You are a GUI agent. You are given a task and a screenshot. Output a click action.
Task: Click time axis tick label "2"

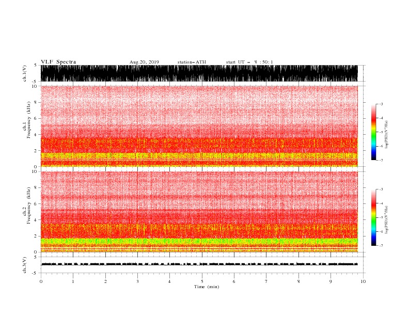click(105, 281)
